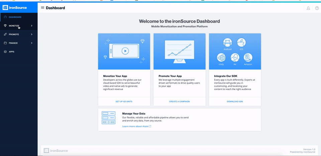Image resolution: width=321 pixels, height=156 pixels.
Task: Click the Dashboard page title in top bar
Action: [x=55, y=8]
